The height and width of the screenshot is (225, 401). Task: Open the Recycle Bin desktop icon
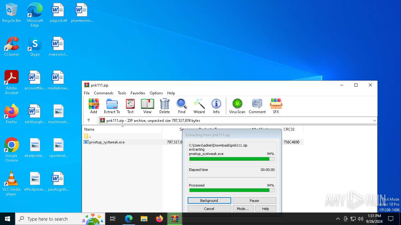coord(12,13)
